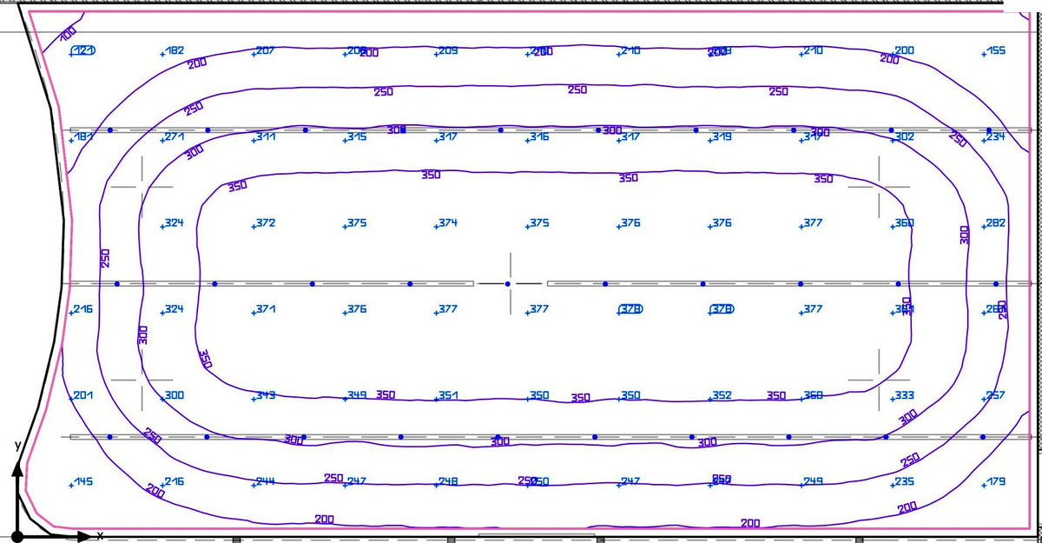
Task: Click the point value 271
Action: pyautogui.click(x=175, y=136)
